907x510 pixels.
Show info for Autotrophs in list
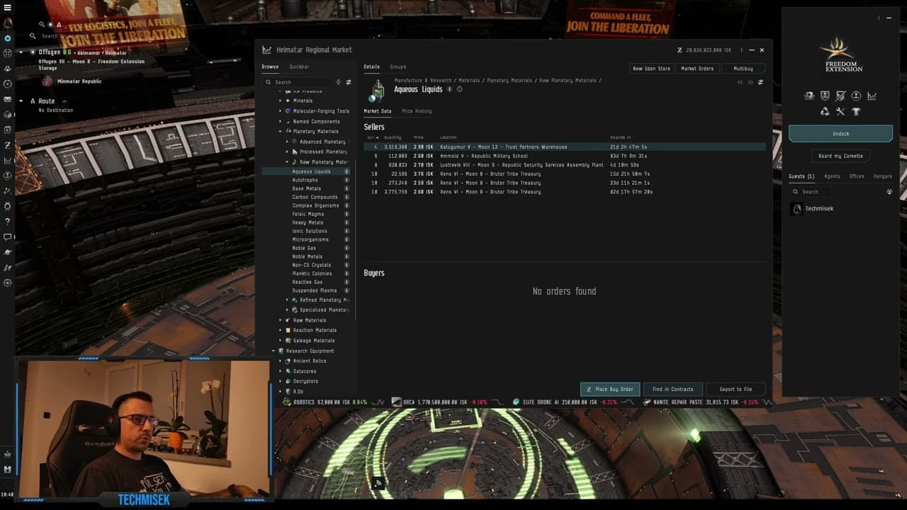pos(347,180)
